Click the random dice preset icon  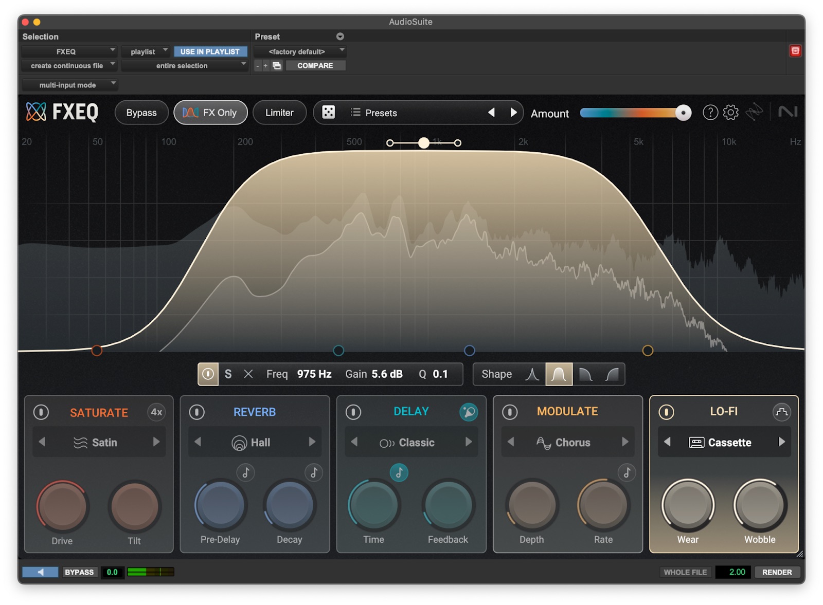pos(328,112)
